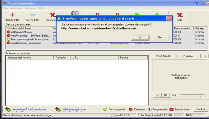Click the CAPS status bar indicator
209x119 pixels.
point(179,115)
